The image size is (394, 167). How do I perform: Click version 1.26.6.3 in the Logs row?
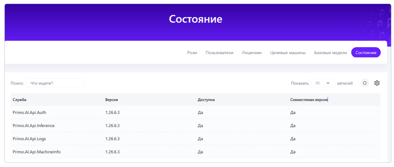point(112,139)
